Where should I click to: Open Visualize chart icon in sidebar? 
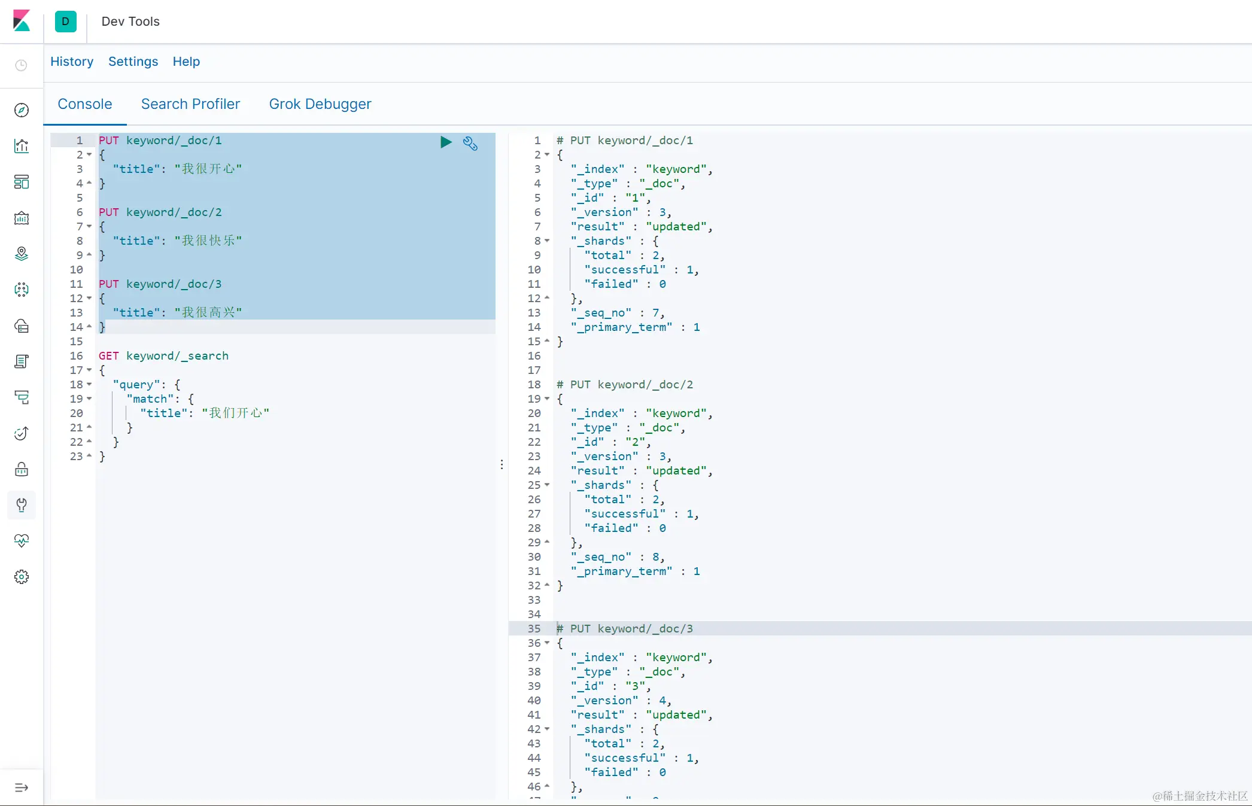tap(22, 146)
